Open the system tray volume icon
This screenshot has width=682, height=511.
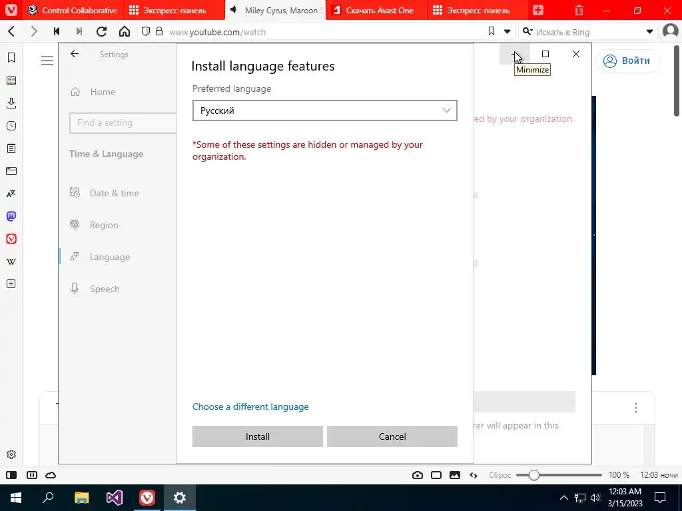pos(595,498)
